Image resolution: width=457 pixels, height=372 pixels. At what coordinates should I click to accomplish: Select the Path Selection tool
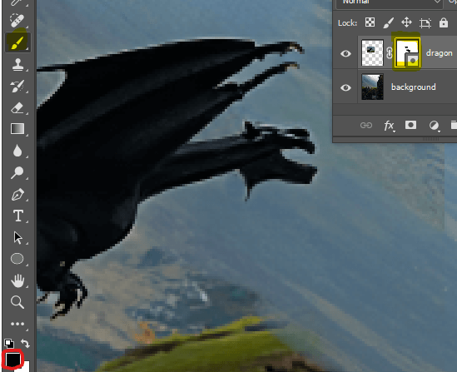point(17,238)
